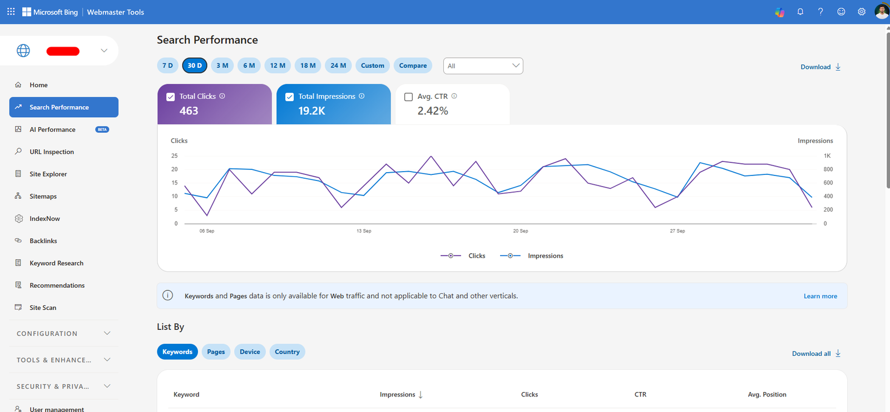The image size is (890, 412).
Task: Click the Total Impressions info icon
Action: click(x=362, y=96)
